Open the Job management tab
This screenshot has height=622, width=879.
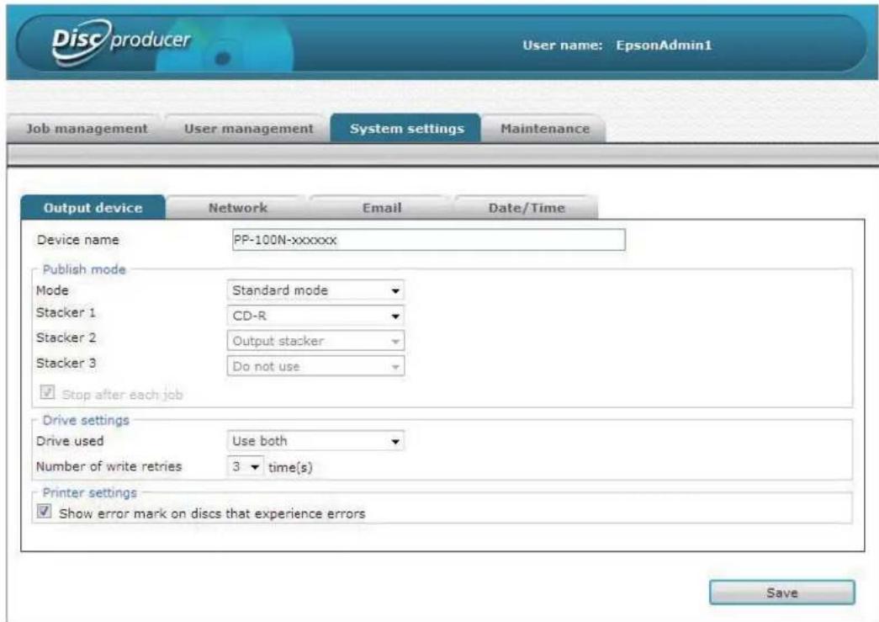point(87,129)
